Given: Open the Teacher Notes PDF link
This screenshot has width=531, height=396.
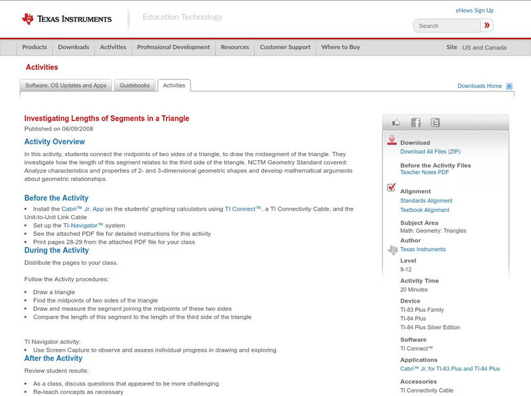Looking at the screenshot, I should pos(424,172).
